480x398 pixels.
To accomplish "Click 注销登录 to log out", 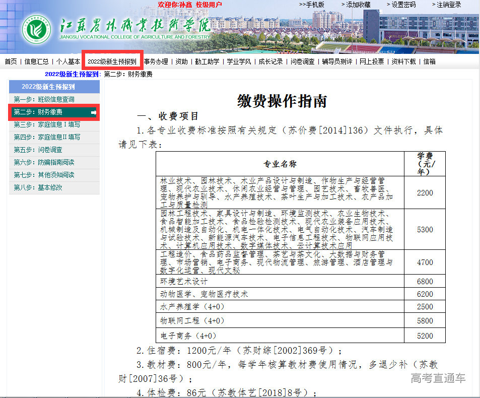I will coord(446,5).
